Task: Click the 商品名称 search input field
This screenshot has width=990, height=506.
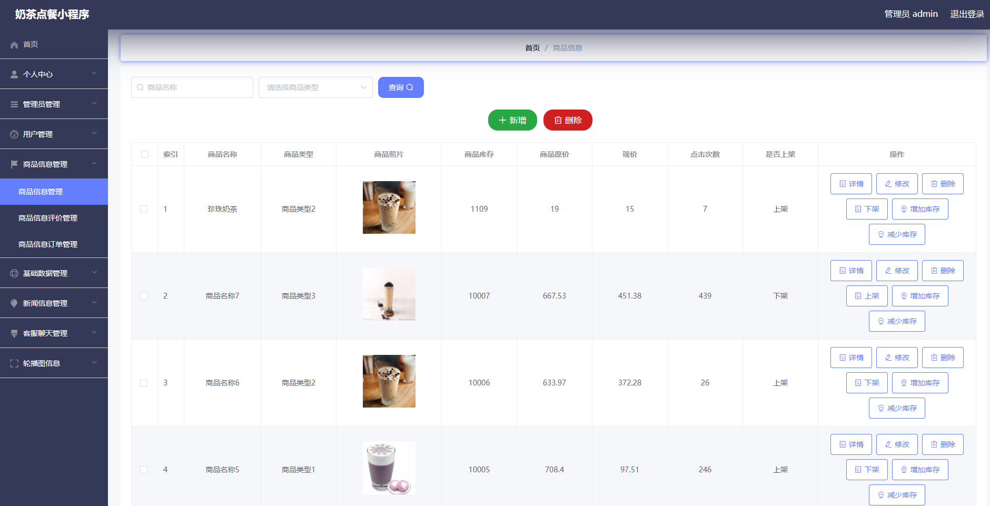Action: point(192,87)
